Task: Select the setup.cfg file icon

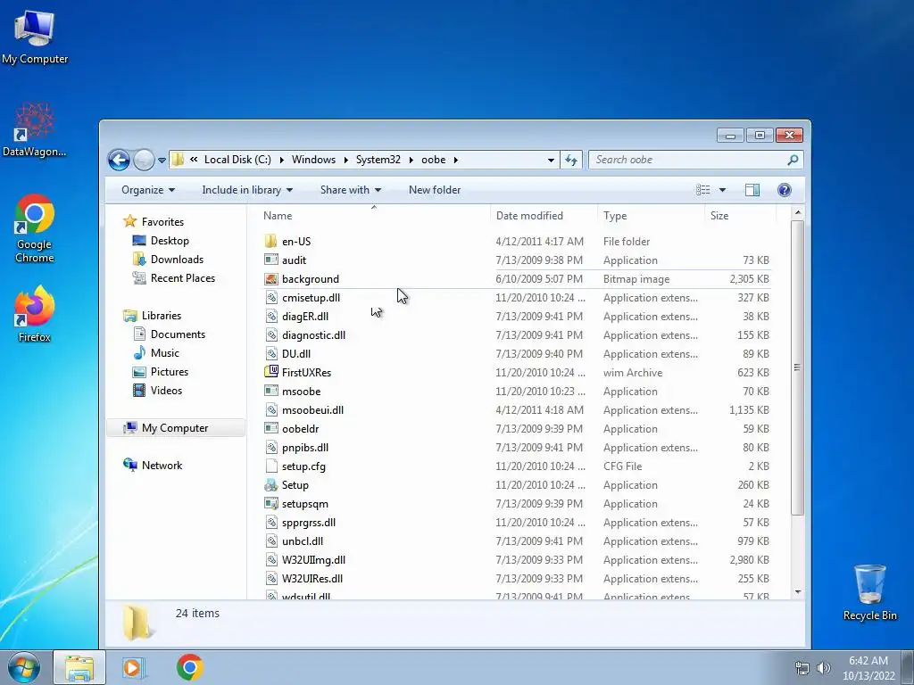Action: click(271, 466)
